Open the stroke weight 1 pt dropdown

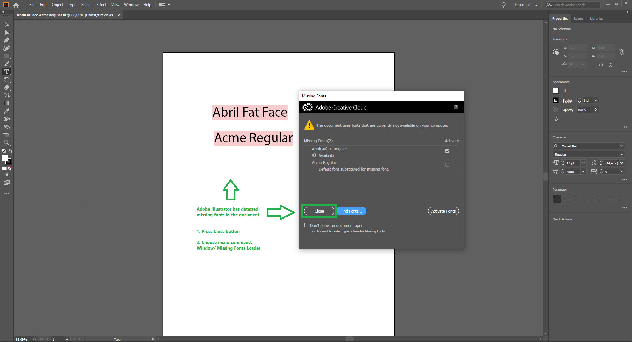[596, 100]
